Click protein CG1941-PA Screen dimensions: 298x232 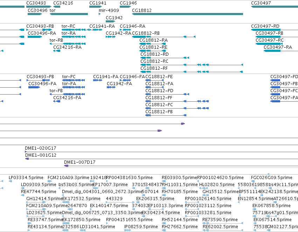[106, 77]
